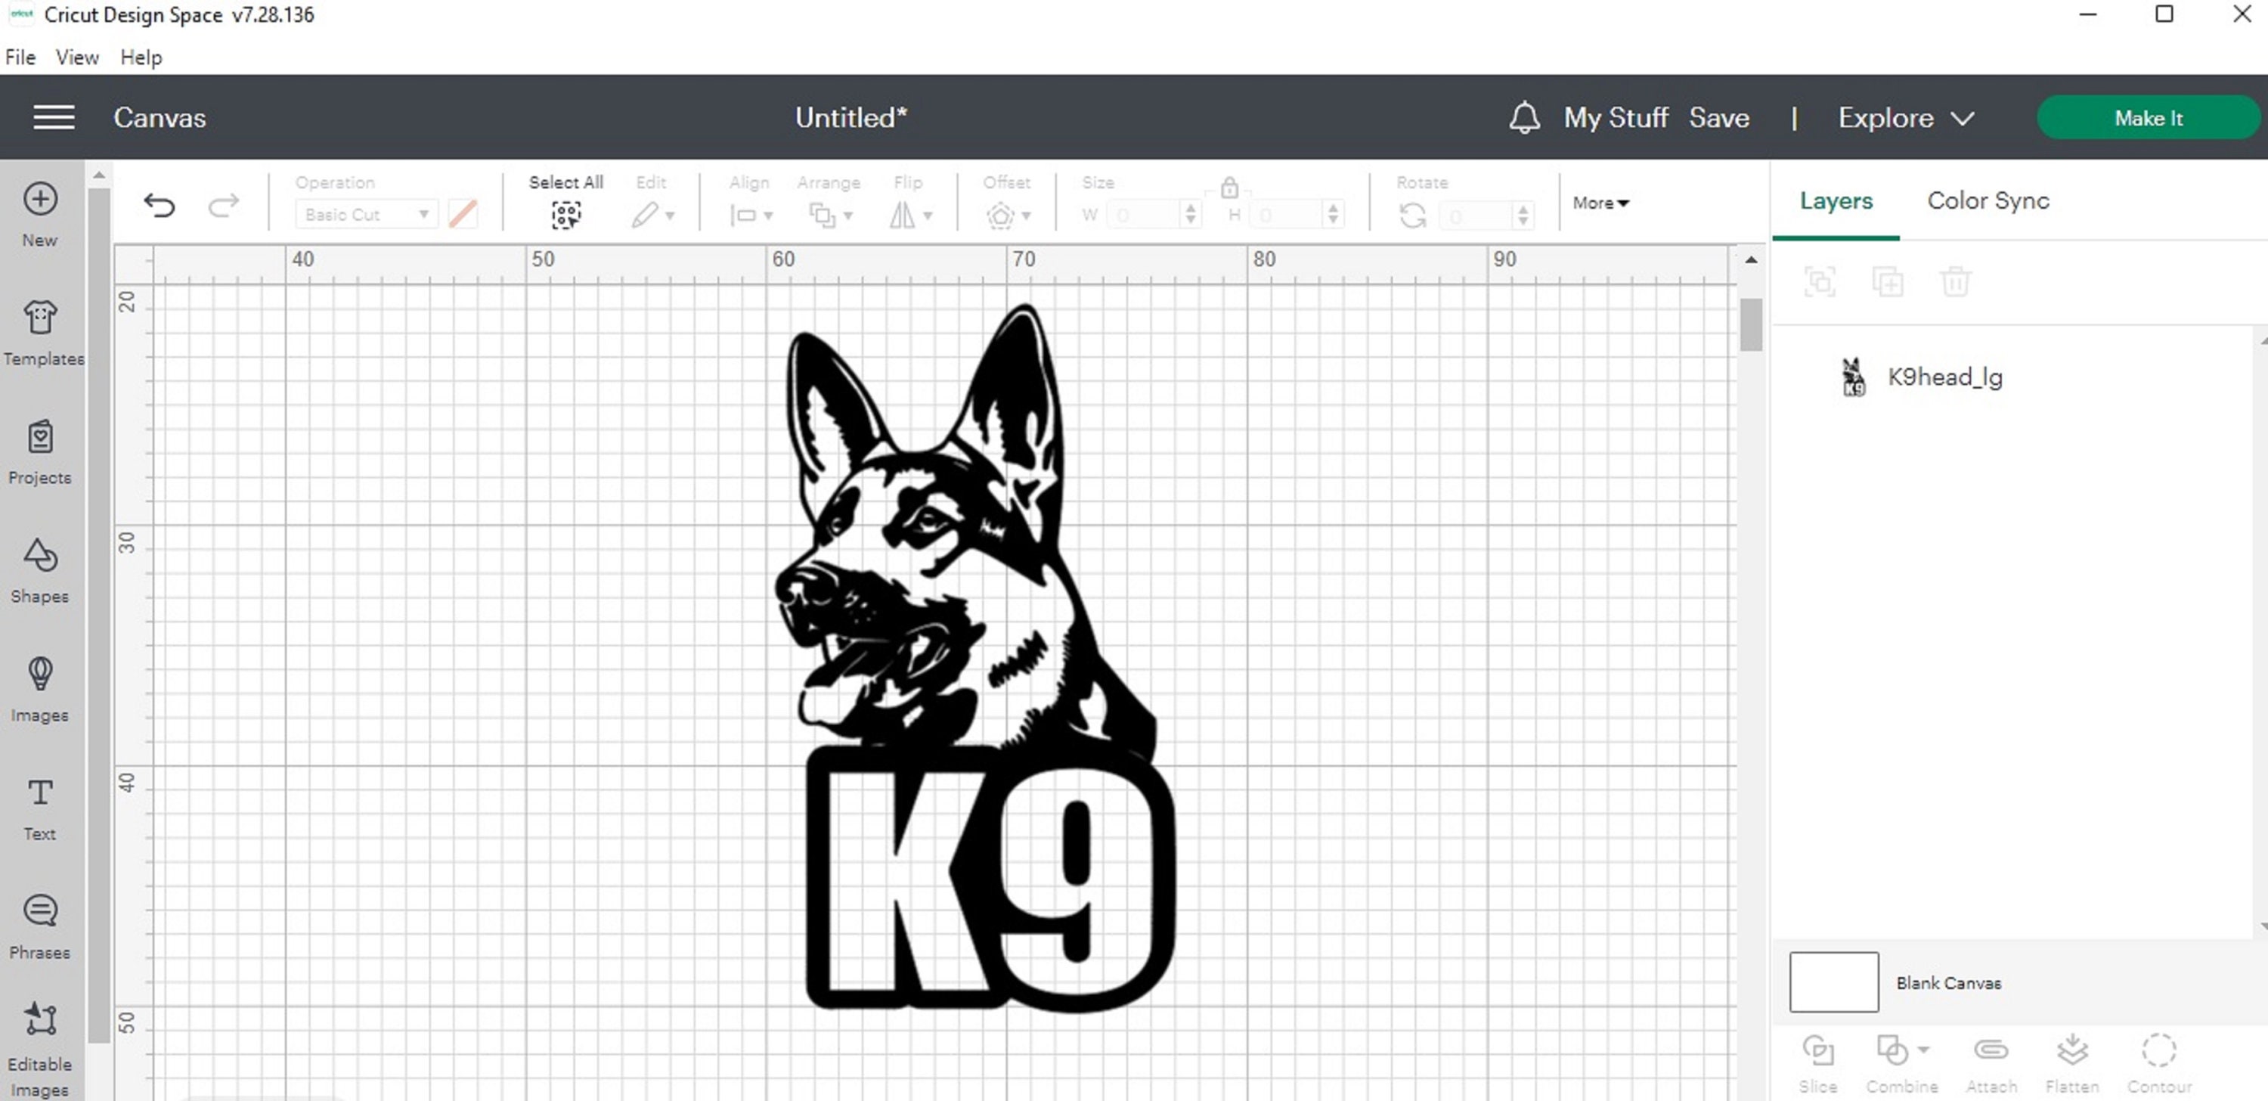Save the Untitled project
The image size is (2268, 1101).
(1718, 117)
